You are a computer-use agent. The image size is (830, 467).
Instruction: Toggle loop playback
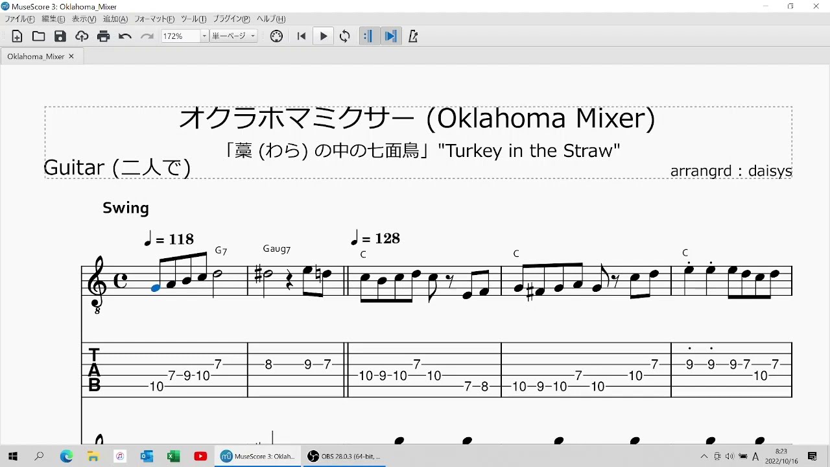click(x=345, y=36)
